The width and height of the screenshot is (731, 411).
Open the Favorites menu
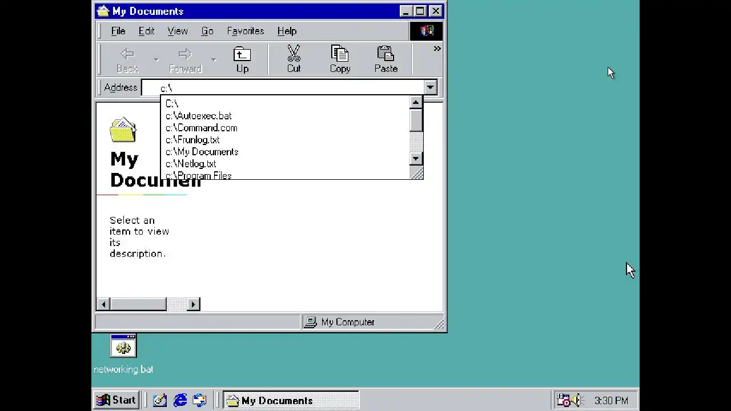point(246,31)
